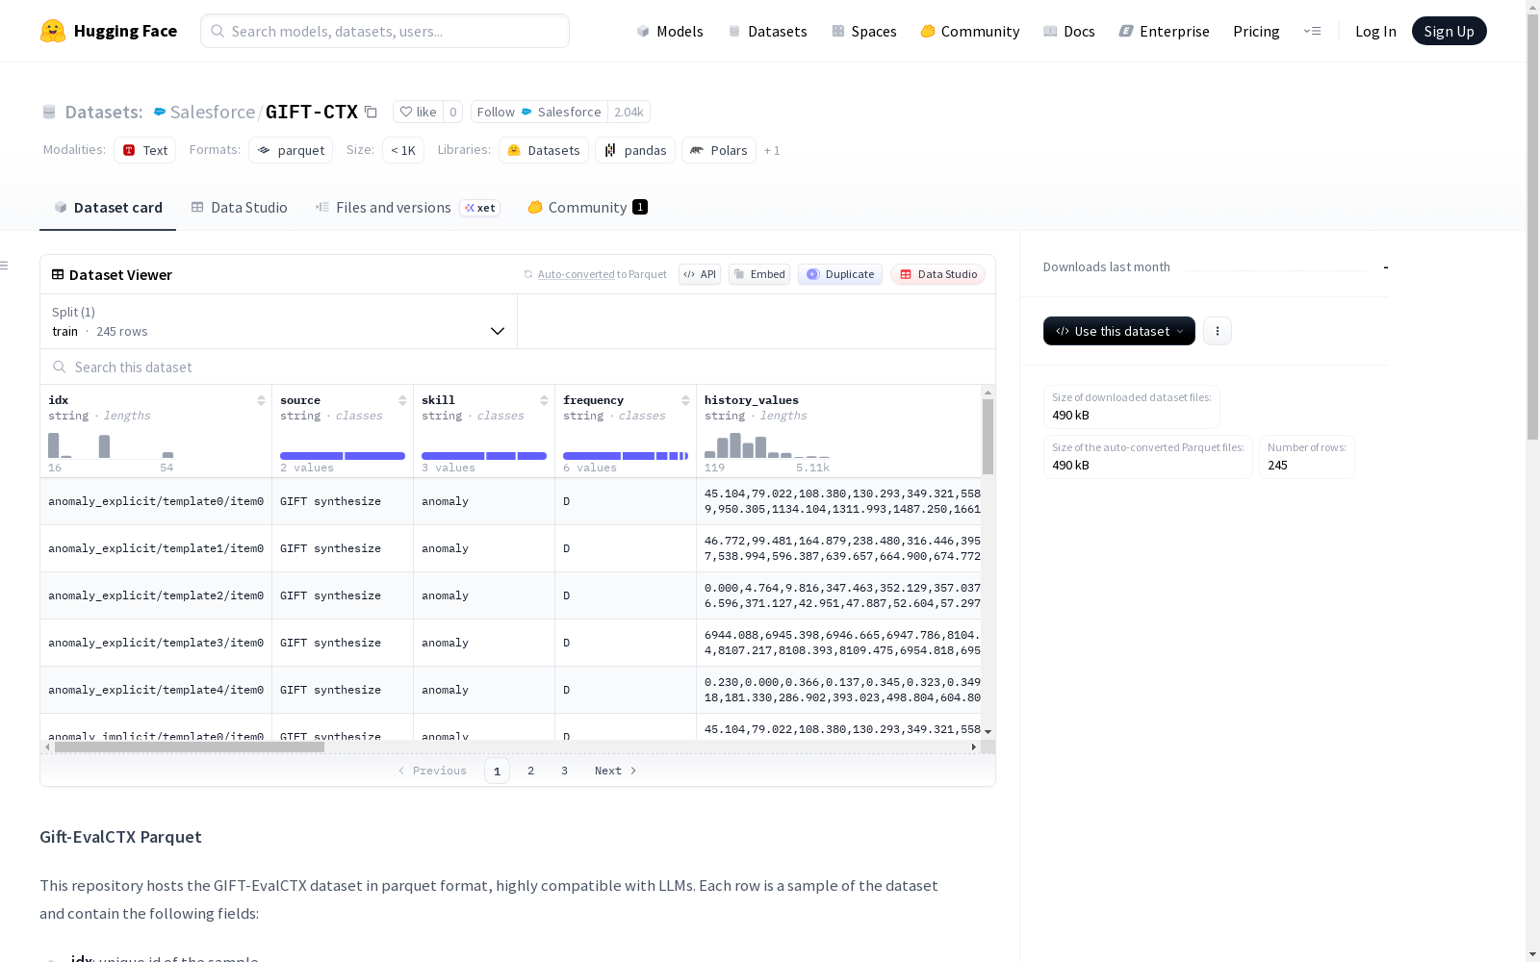This screenshot has height=962, width=1540.
Task: Click the Salesforce cloud icon by dataset name
Action: pos(160,112)
